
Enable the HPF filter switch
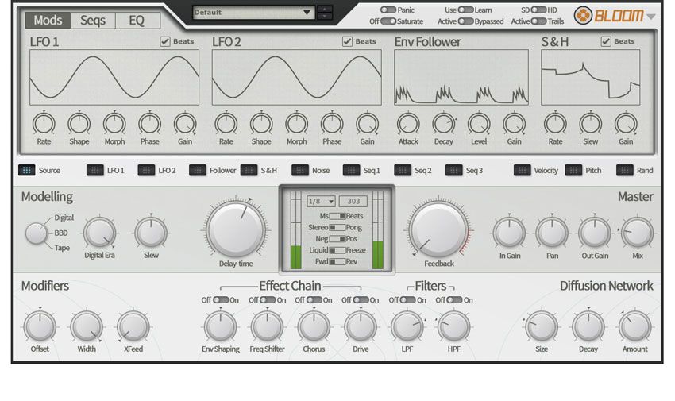click(454, 300)
